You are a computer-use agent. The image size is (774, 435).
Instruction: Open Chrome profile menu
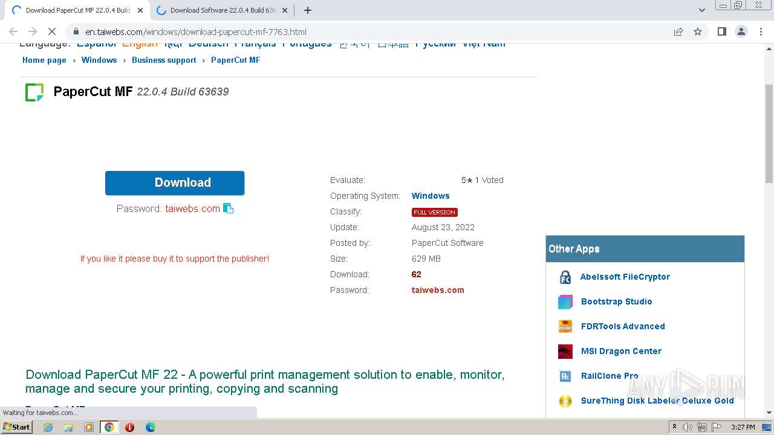(x=741, y=31)
